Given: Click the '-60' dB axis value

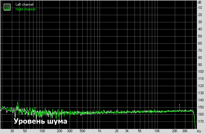Looking at the screenshot, I should [x=200, y=43].
